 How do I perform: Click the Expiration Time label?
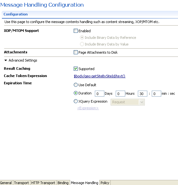[x=18, y=83]
